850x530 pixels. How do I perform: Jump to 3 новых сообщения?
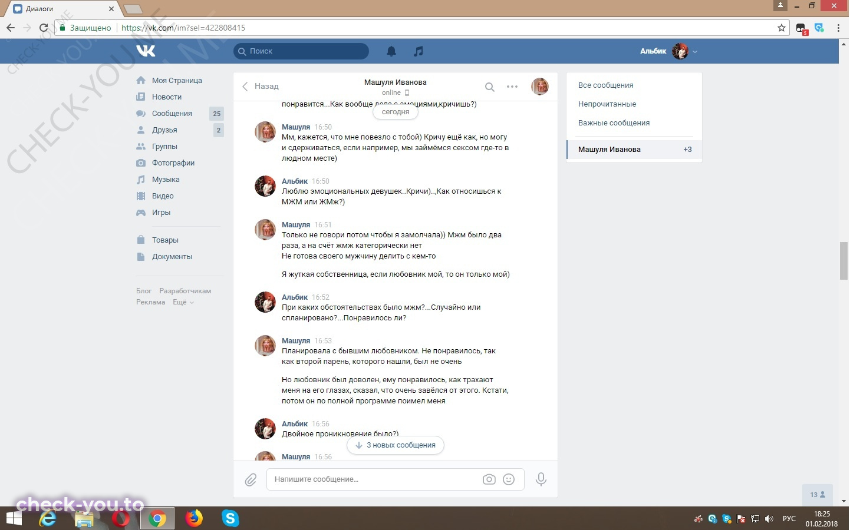pyautogui.click(x=396, y=445)
